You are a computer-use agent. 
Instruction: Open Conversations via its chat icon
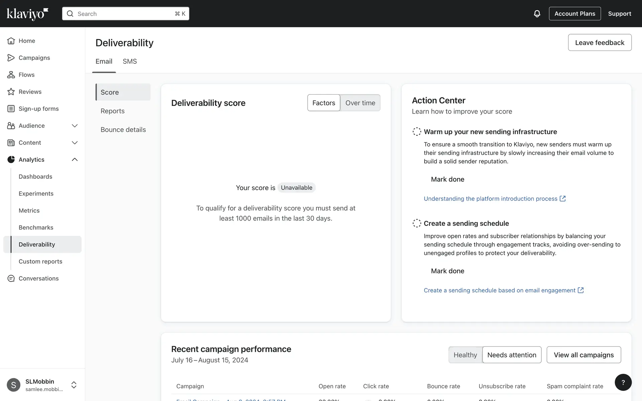pyautogui.click(x=11, y=278)
